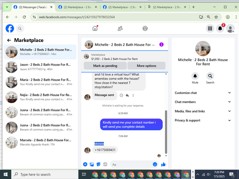
Task: Open Chrome profile icon in toolbar
Action: [x=228, y=17]
